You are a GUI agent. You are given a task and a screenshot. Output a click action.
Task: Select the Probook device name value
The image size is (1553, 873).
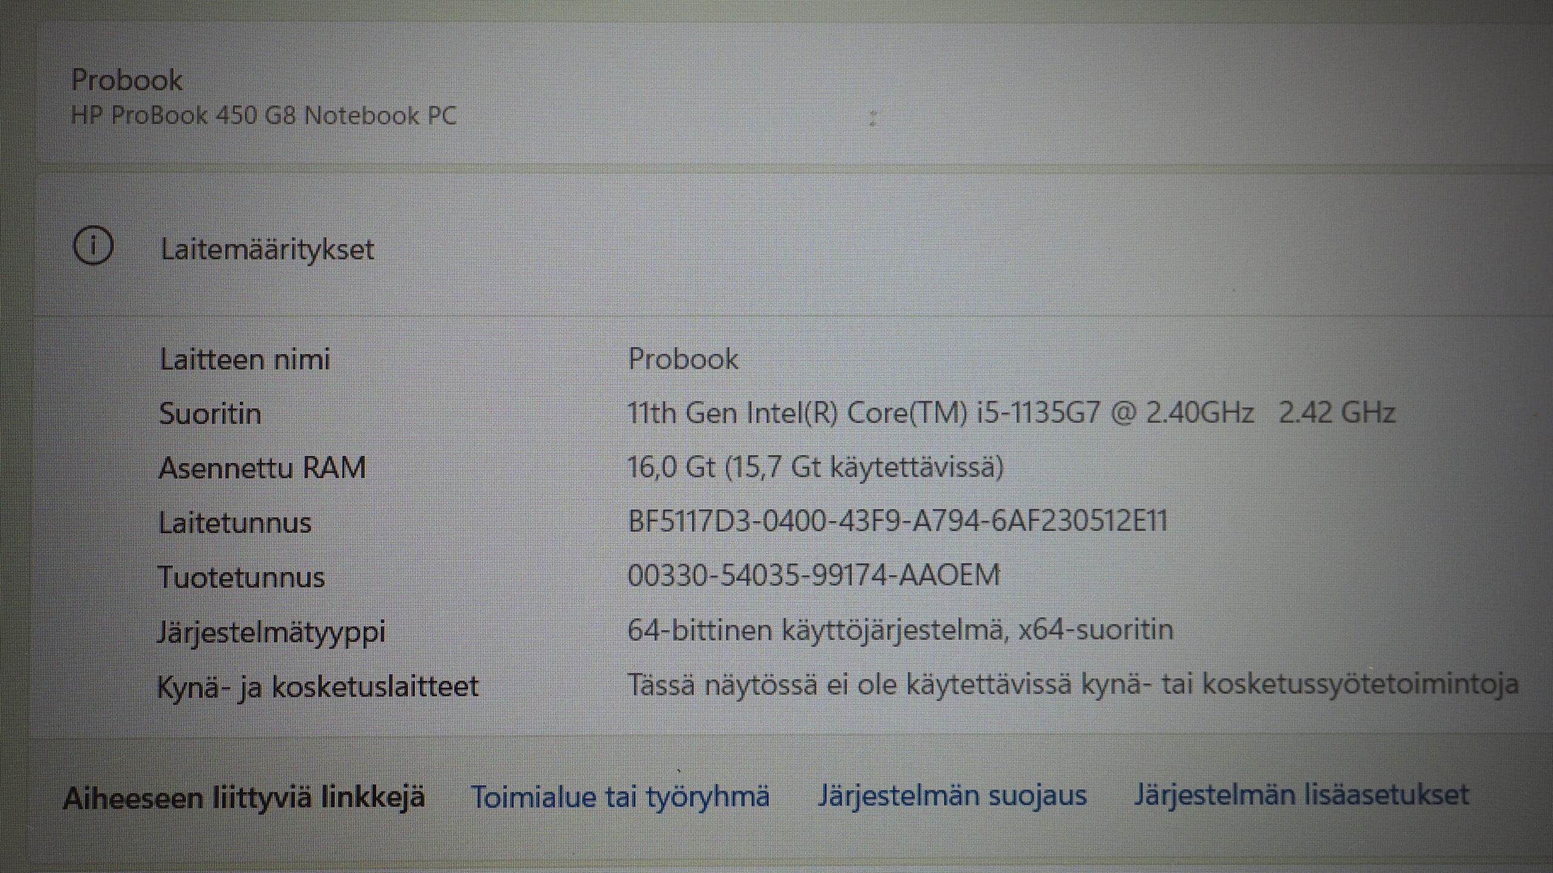pos(683,359)
